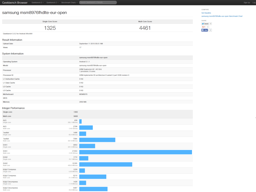The height and width of the screenshot is (192, 256).
Task: Open the Benchmark Charts dropdown
Action: pos(69,2)
